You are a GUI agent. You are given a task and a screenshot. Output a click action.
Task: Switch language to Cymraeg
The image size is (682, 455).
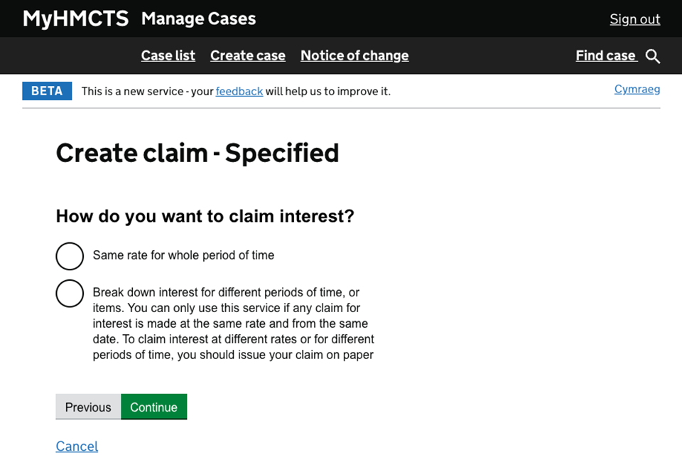point(637,89)
